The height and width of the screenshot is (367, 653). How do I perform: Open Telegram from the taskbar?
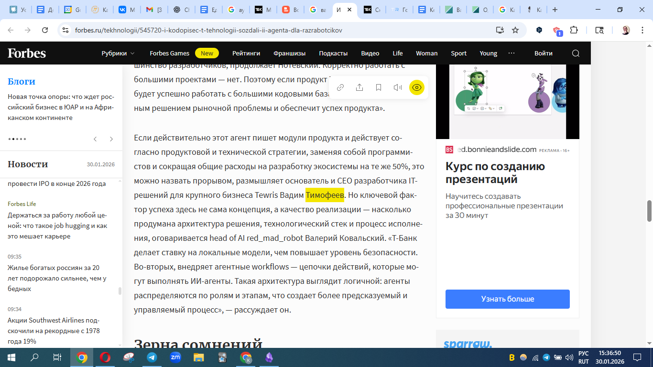pyautogui.click(x=152, y=357)
